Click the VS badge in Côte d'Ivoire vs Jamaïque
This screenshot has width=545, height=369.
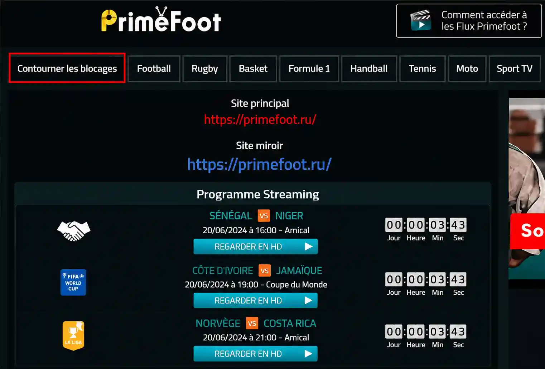coord(265,271)
